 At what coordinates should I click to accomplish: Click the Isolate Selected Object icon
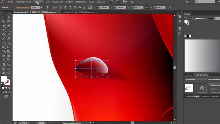(170, 7)
